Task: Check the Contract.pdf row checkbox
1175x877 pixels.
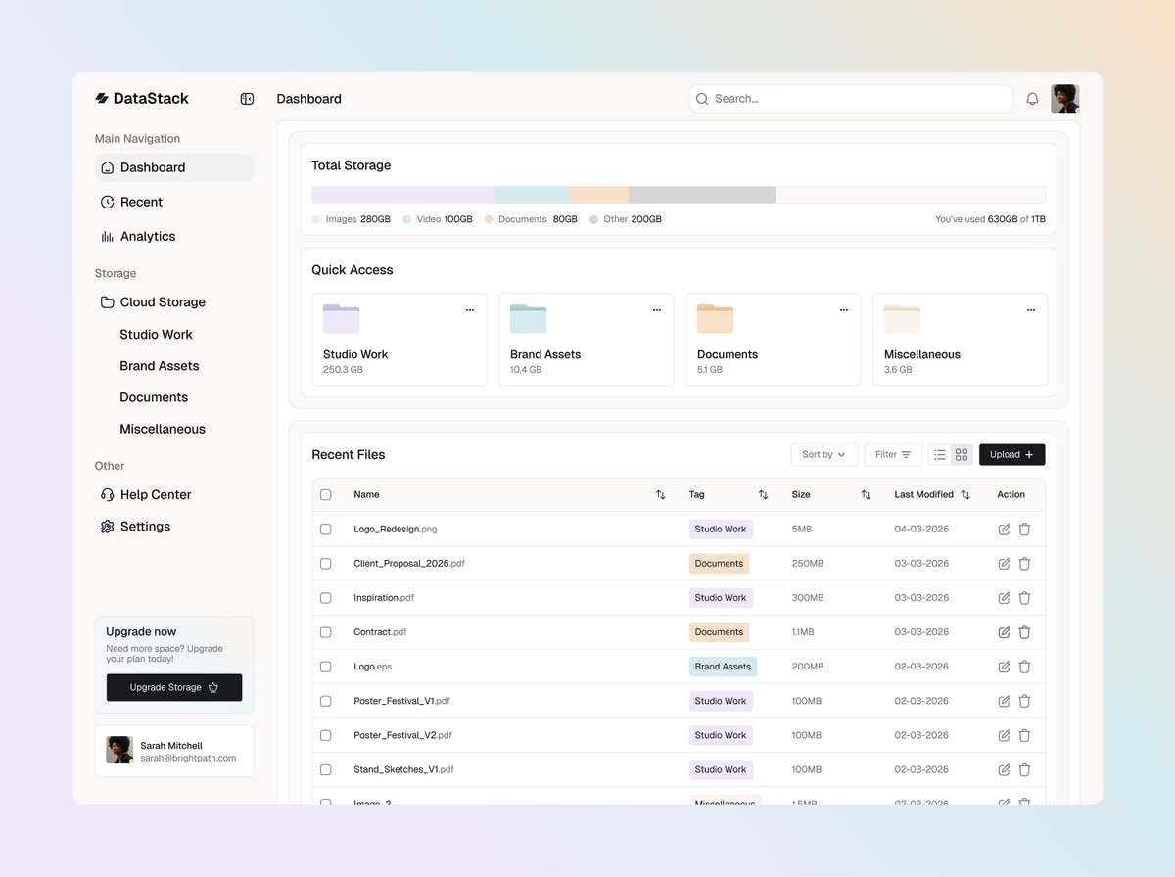Action: [326, 632]
